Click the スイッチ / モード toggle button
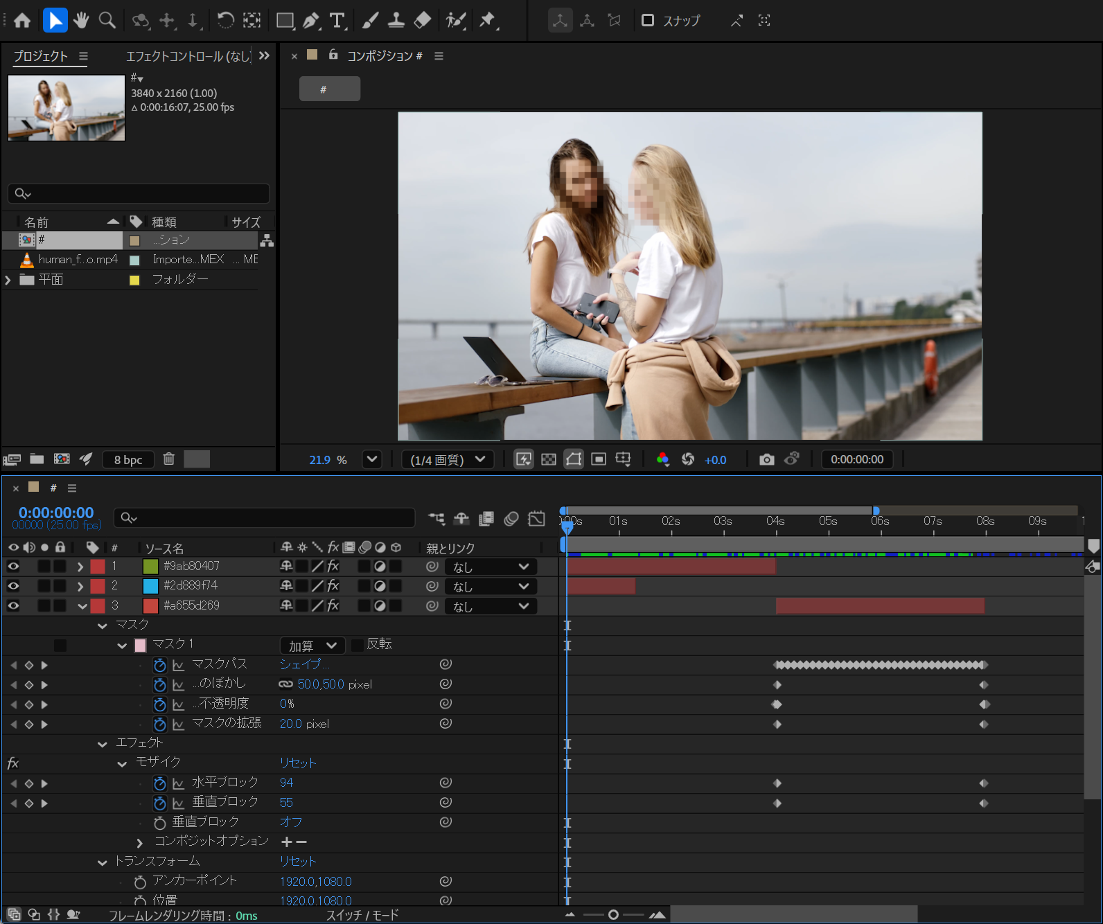This screenshot has height=924, width=1103. pyautogui.click(x=362, y=915)
